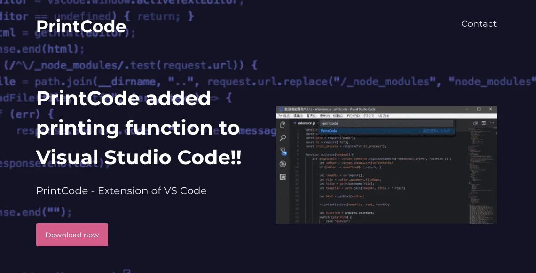Click the "PrintCode added printing function" headline

click(139, 128)
